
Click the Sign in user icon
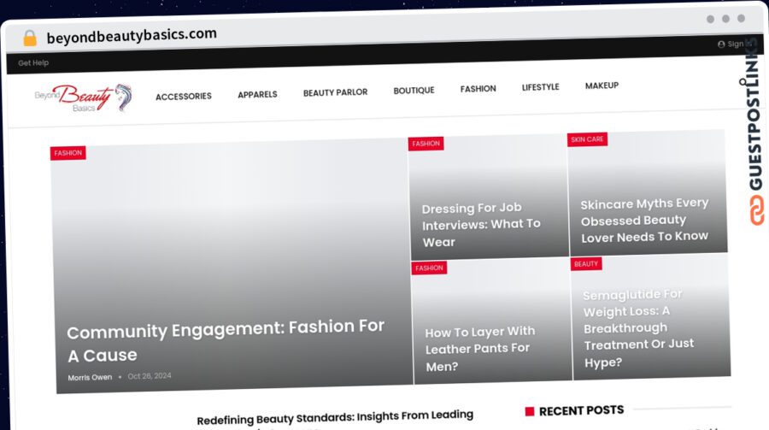[721, 44]
